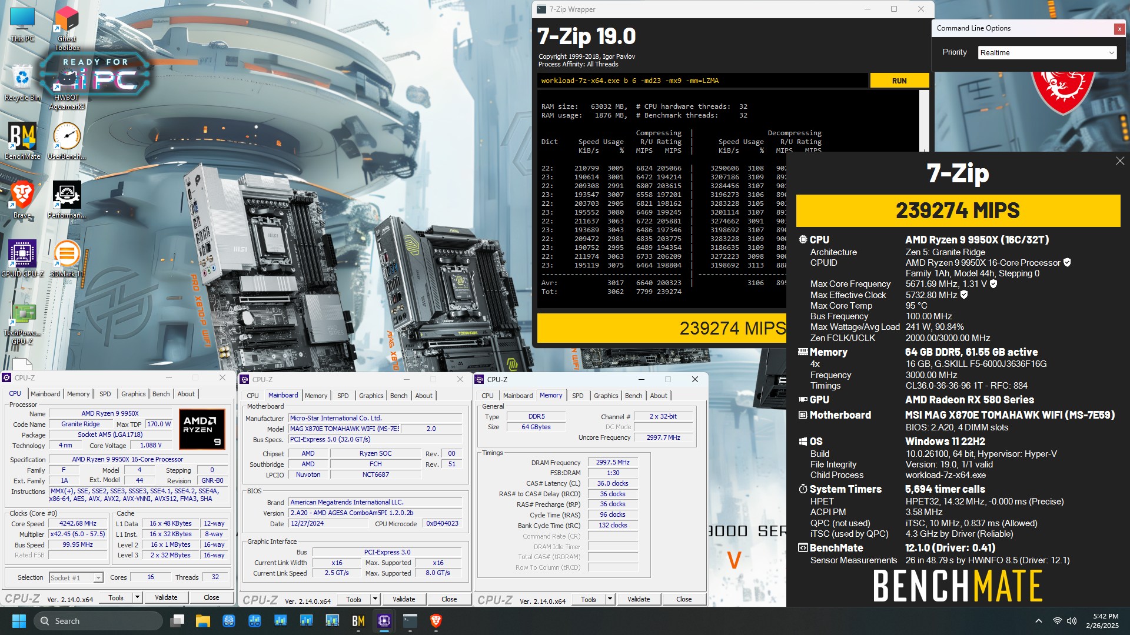Select Memory tab in left CPU-Z window

point(78,394)
